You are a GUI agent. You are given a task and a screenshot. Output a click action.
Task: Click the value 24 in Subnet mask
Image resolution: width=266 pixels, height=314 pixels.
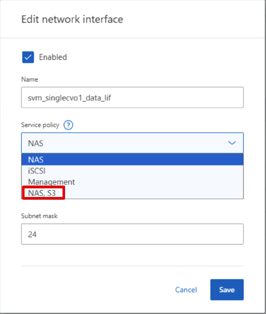(32, 235)
